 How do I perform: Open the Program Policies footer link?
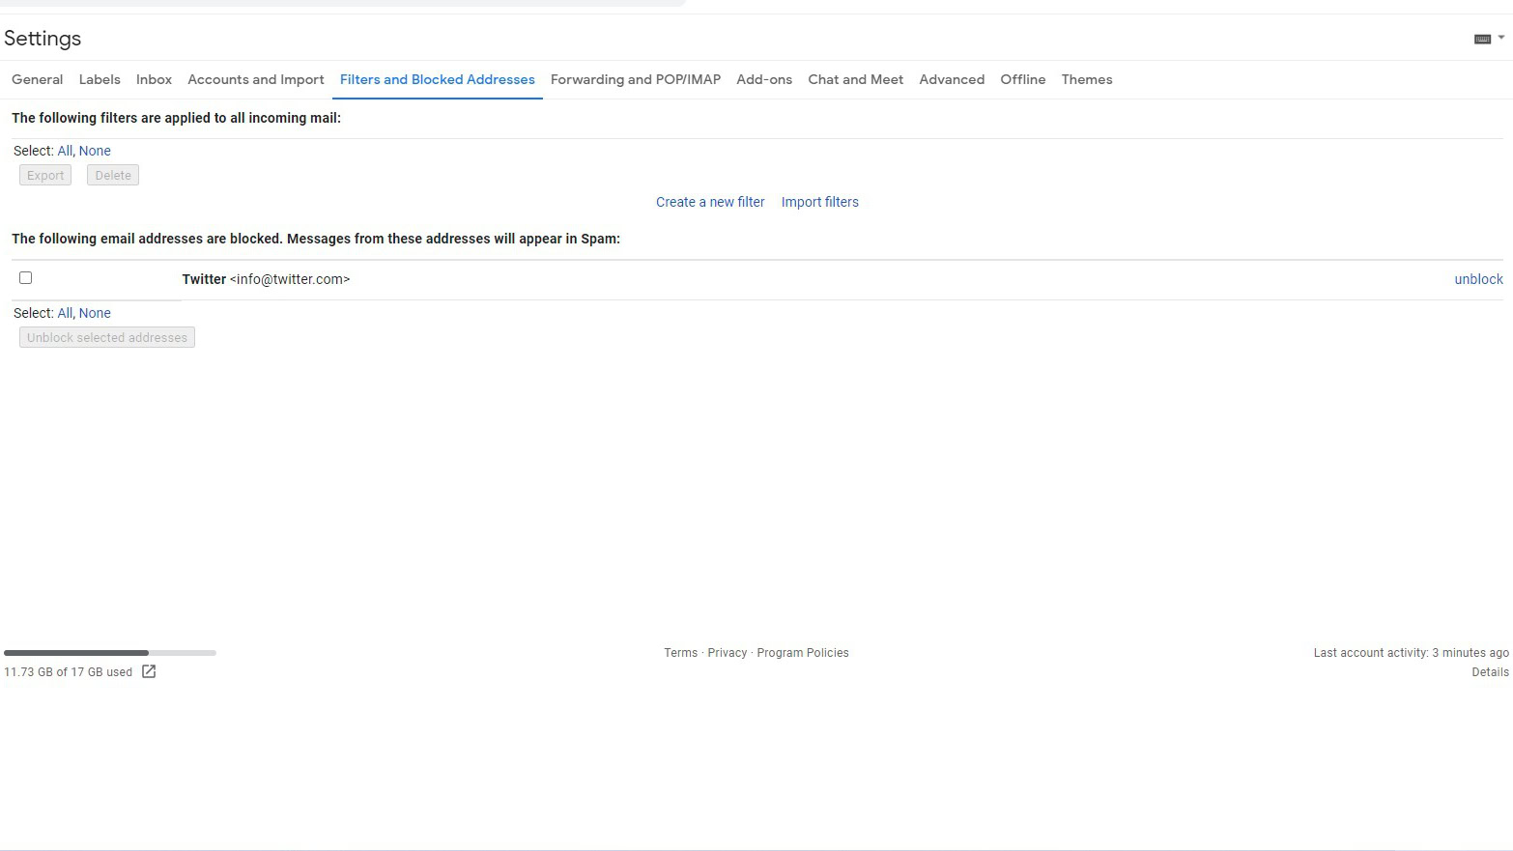tap(803, 653)
